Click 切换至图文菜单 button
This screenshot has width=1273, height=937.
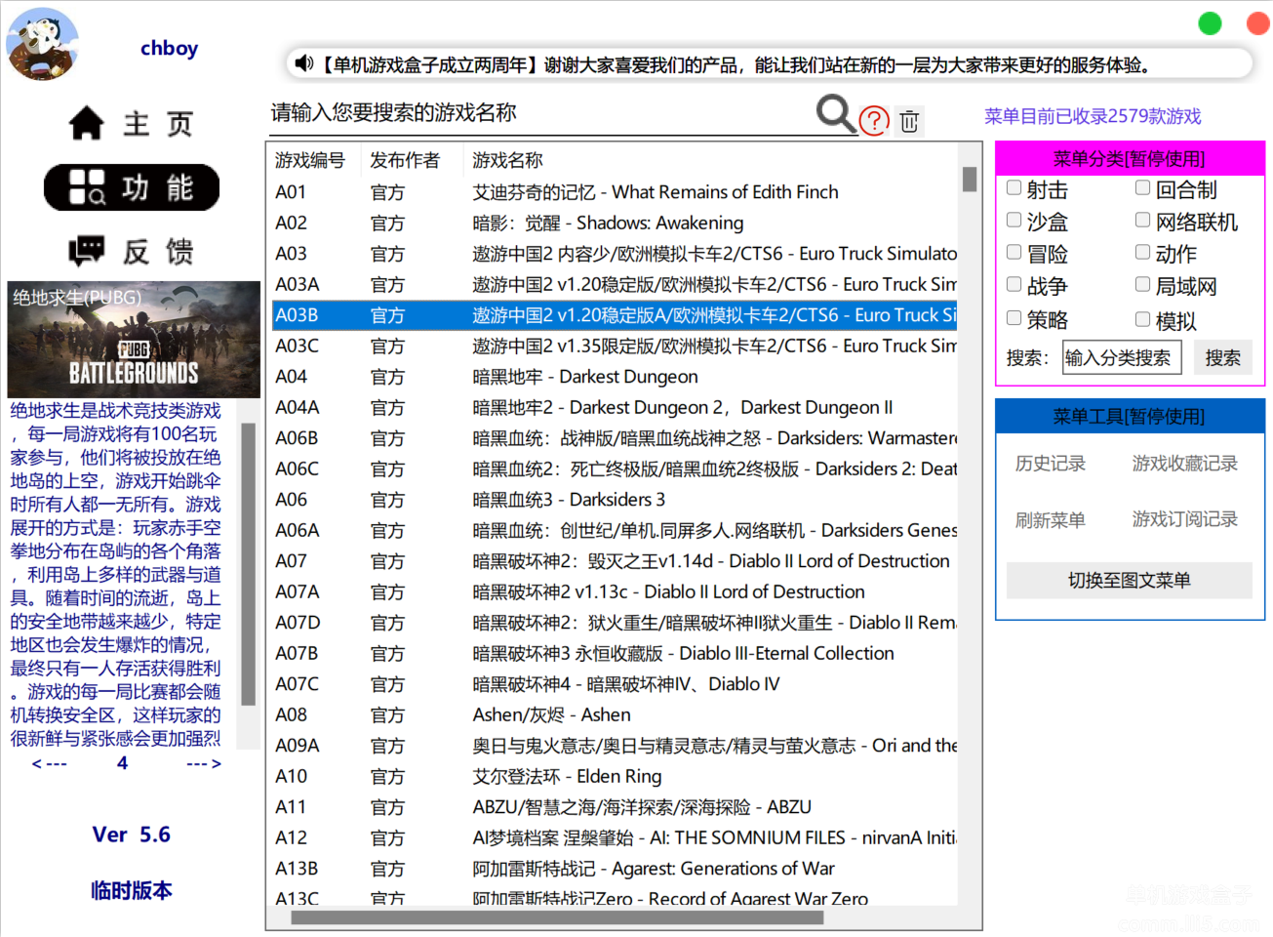click(1129, 581)
